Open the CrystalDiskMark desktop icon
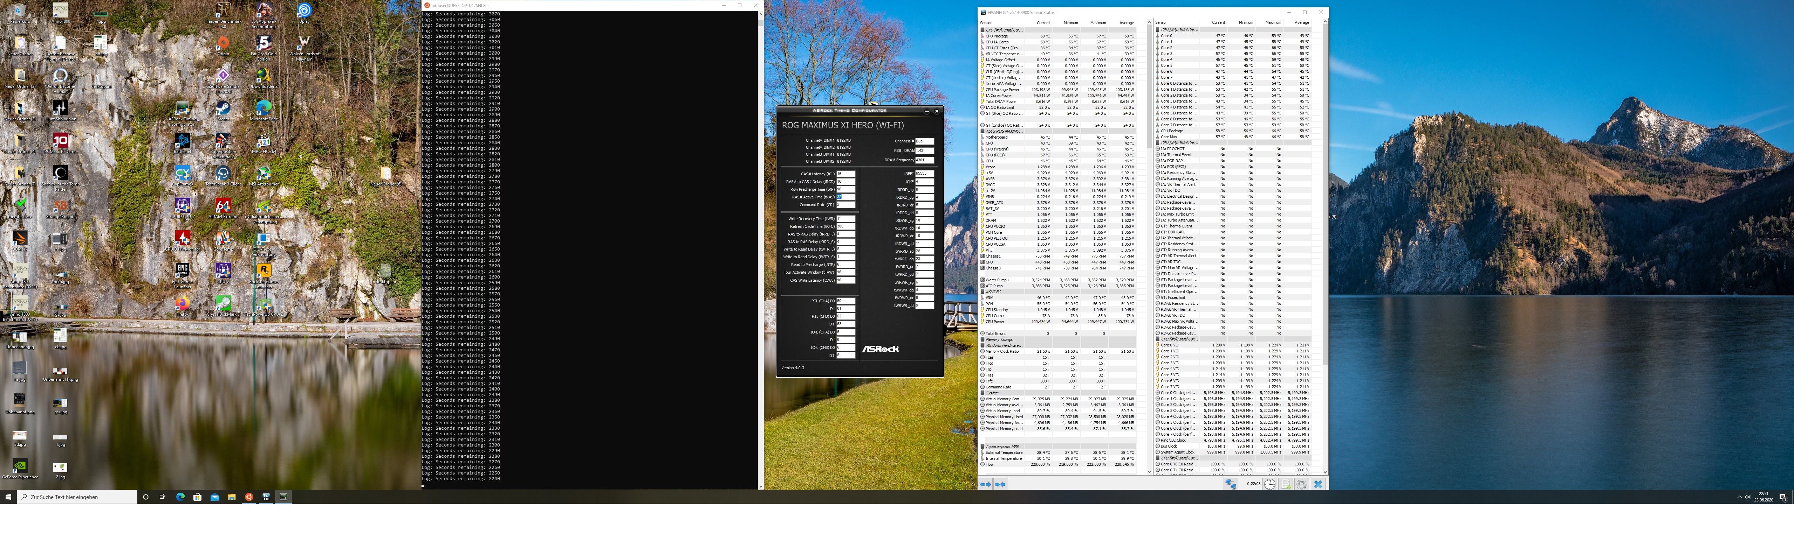This screenshot has width=1794, height=541. [223, 307]
